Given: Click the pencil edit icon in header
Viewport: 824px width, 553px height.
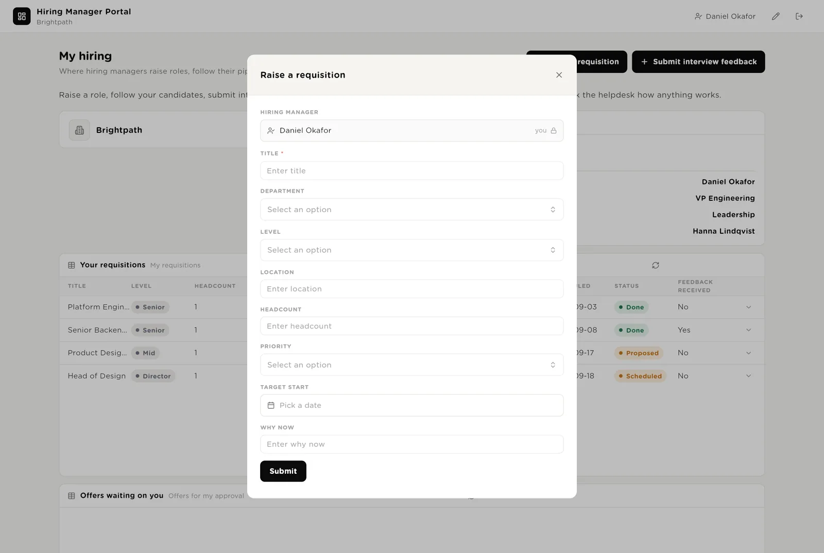Looking at the screenshot, I should tap(776, 16).
